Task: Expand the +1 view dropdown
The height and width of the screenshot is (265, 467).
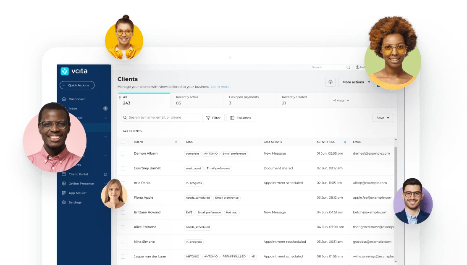Action: click(x=341, y=100)
